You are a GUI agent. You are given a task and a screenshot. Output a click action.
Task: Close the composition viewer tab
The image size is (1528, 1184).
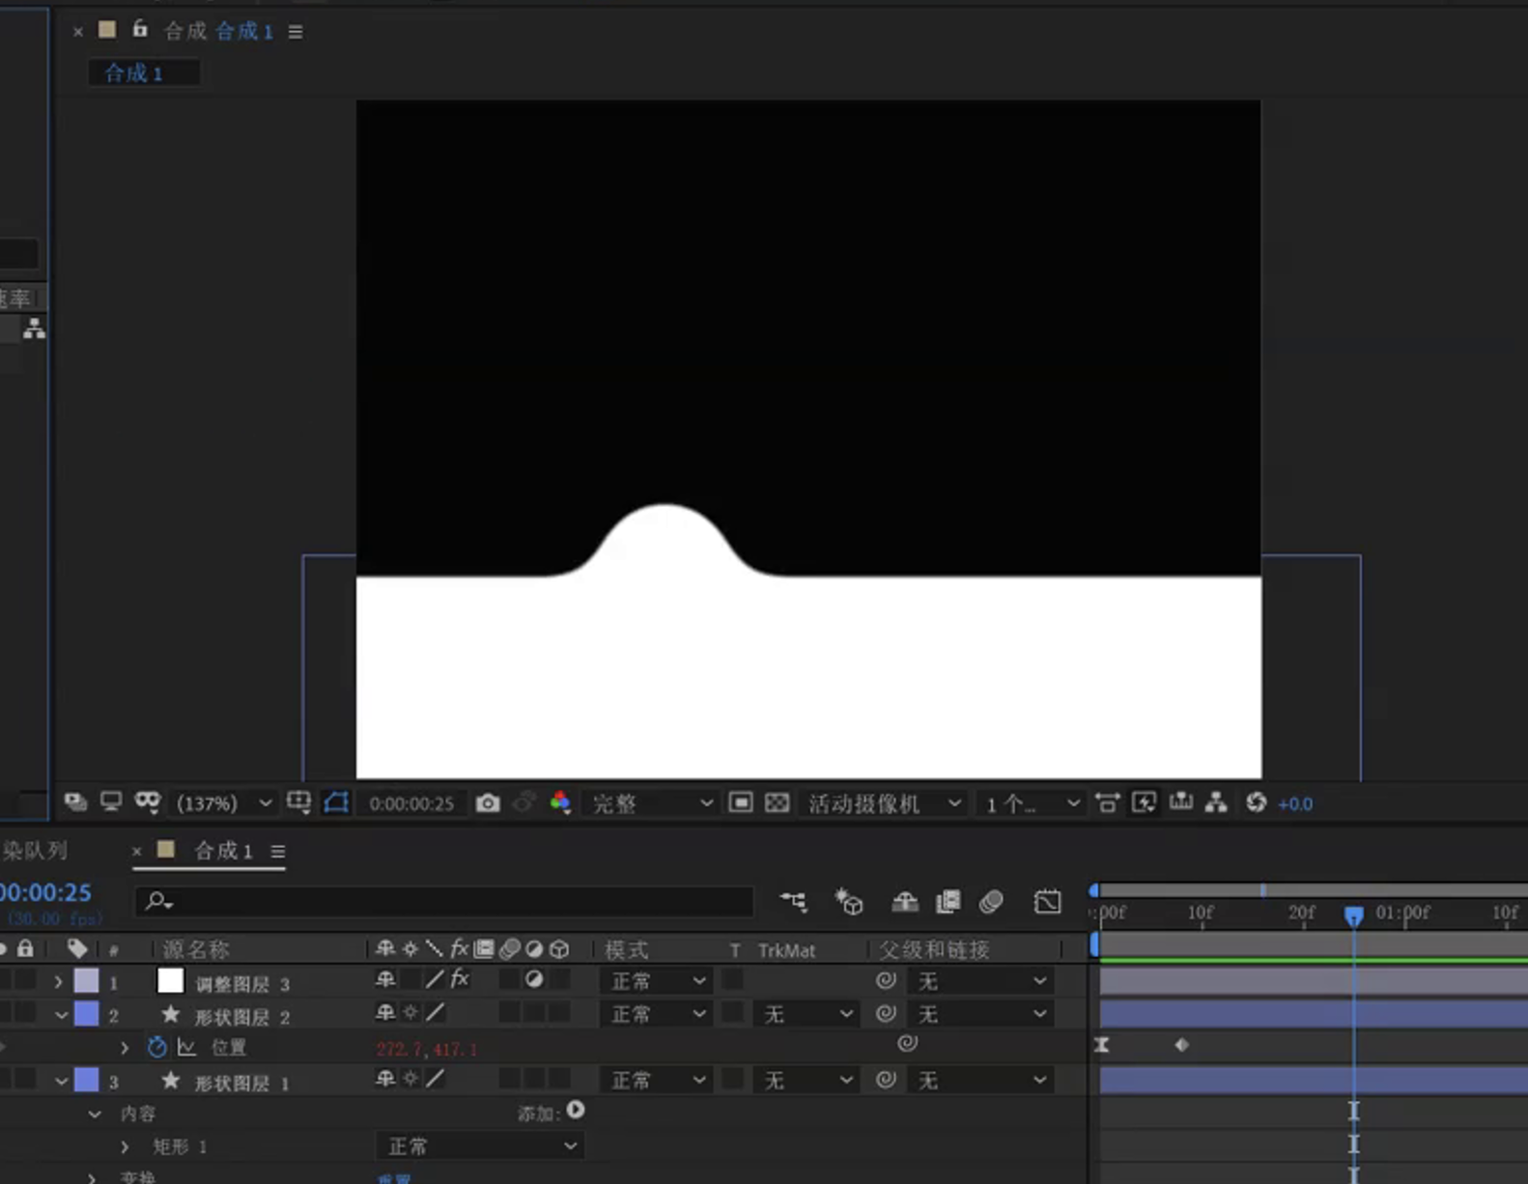tap(78, 32)
